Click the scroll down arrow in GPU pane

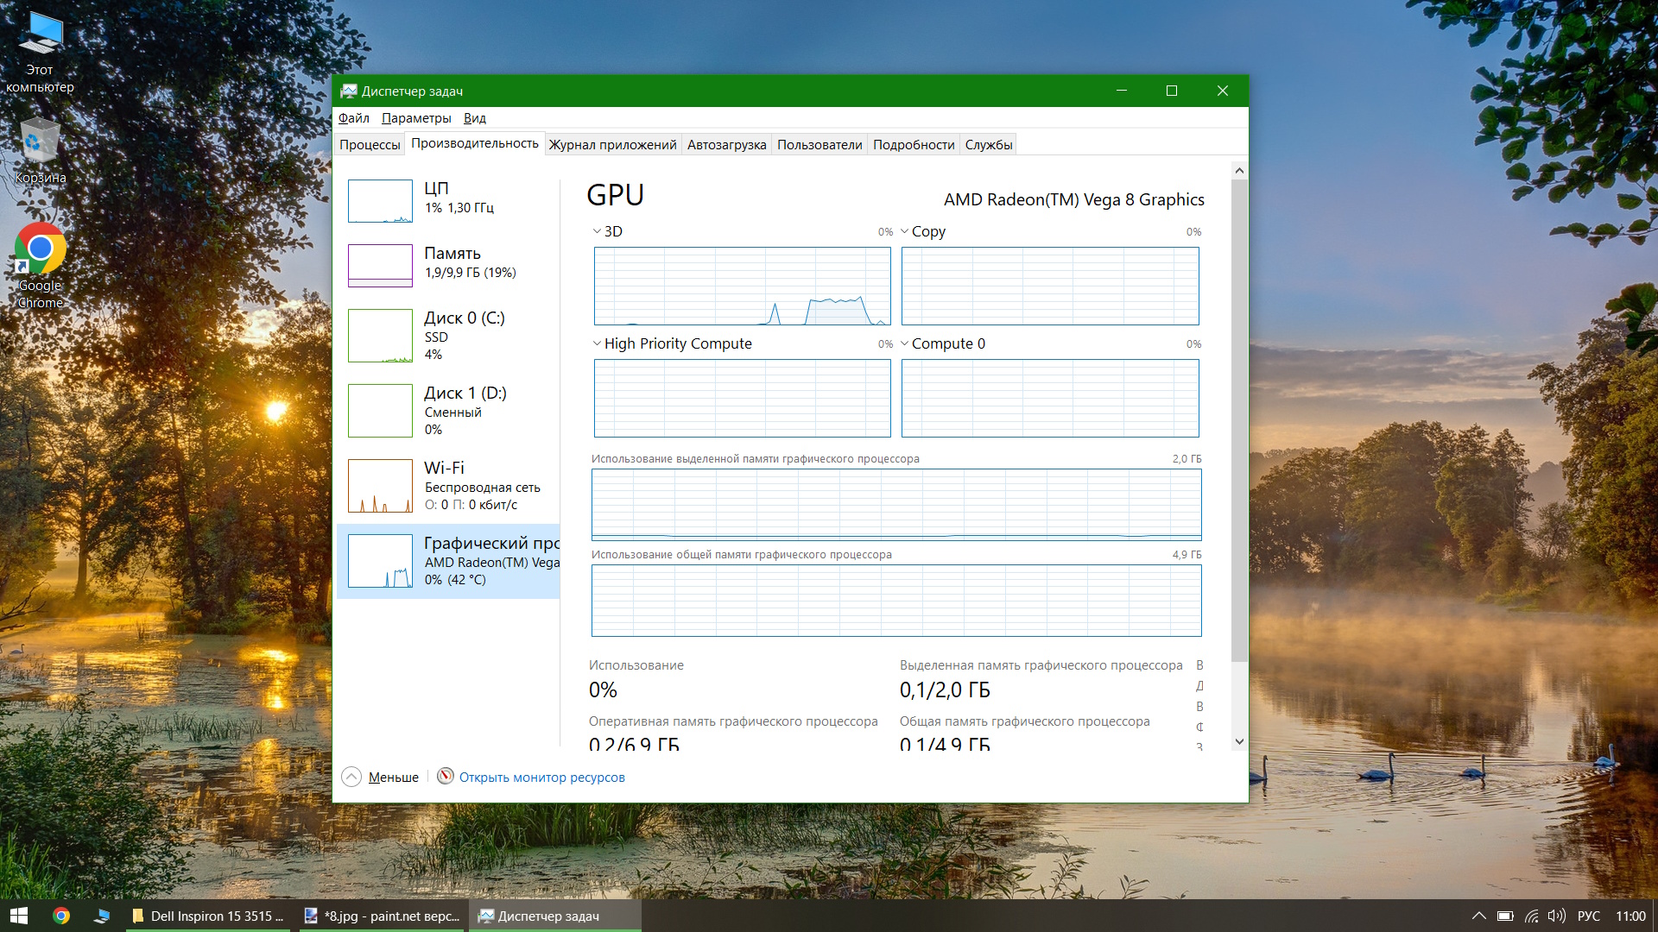(x=1239, y=741)
